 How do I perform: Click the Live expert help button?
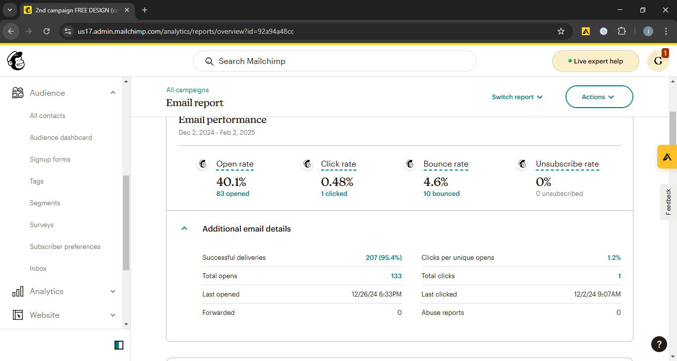coord(595,61)
